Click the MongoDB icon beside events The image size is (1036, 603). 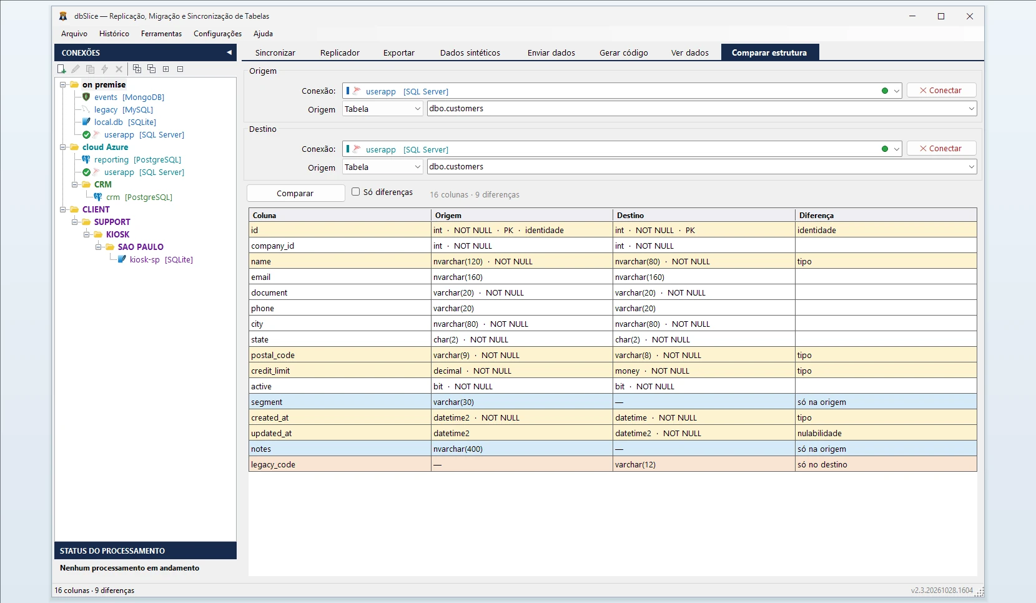(86, 97)
